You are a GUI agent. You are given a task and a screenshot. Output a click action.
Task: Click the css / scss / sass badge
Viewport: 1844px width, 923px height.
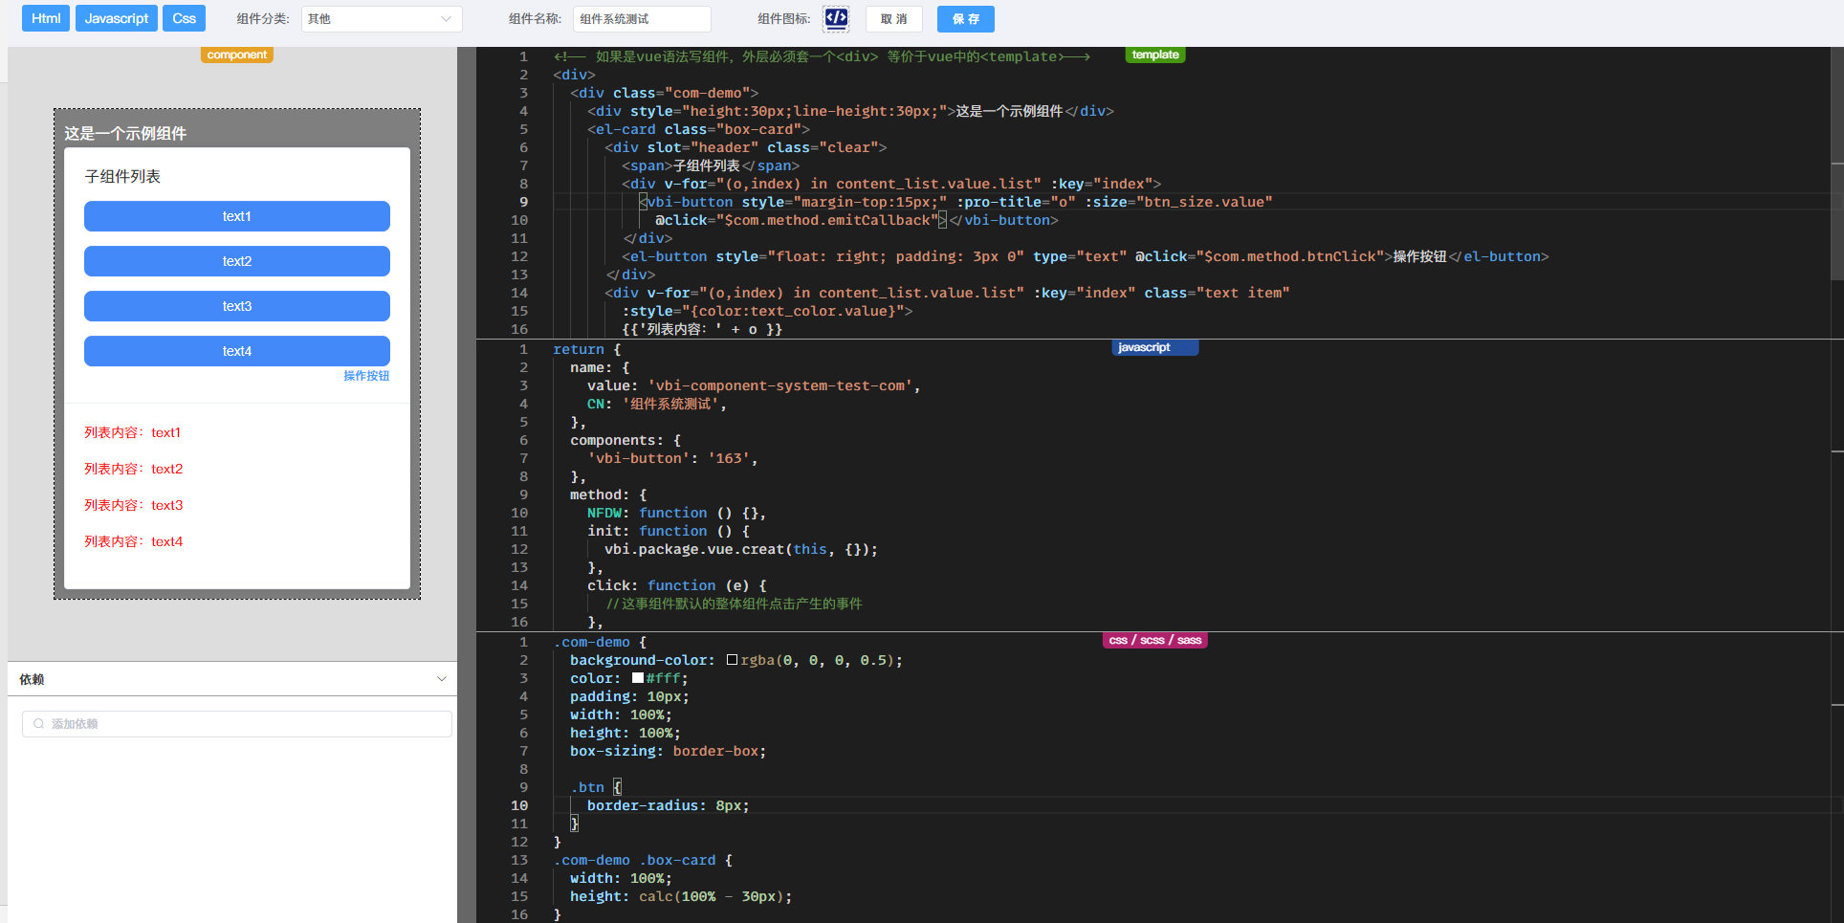pos(1154,641)
